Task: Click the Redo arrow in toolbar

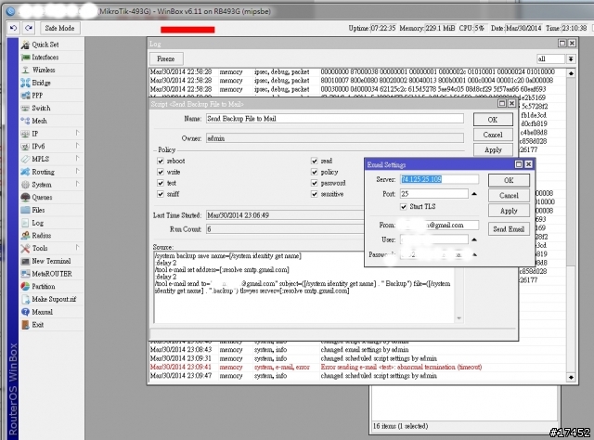Action: (x=29, y=28)
